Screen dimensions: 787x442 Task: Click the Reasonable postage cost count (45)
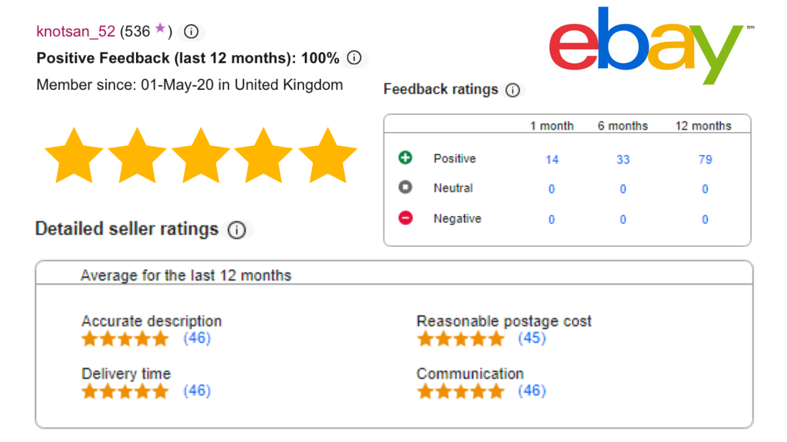click(532, 338)
